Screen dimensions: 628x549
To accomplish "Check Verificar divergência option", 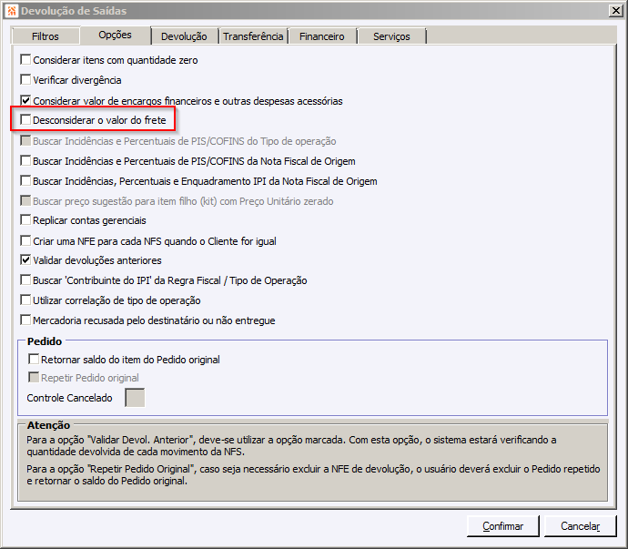I will [25, 80].
